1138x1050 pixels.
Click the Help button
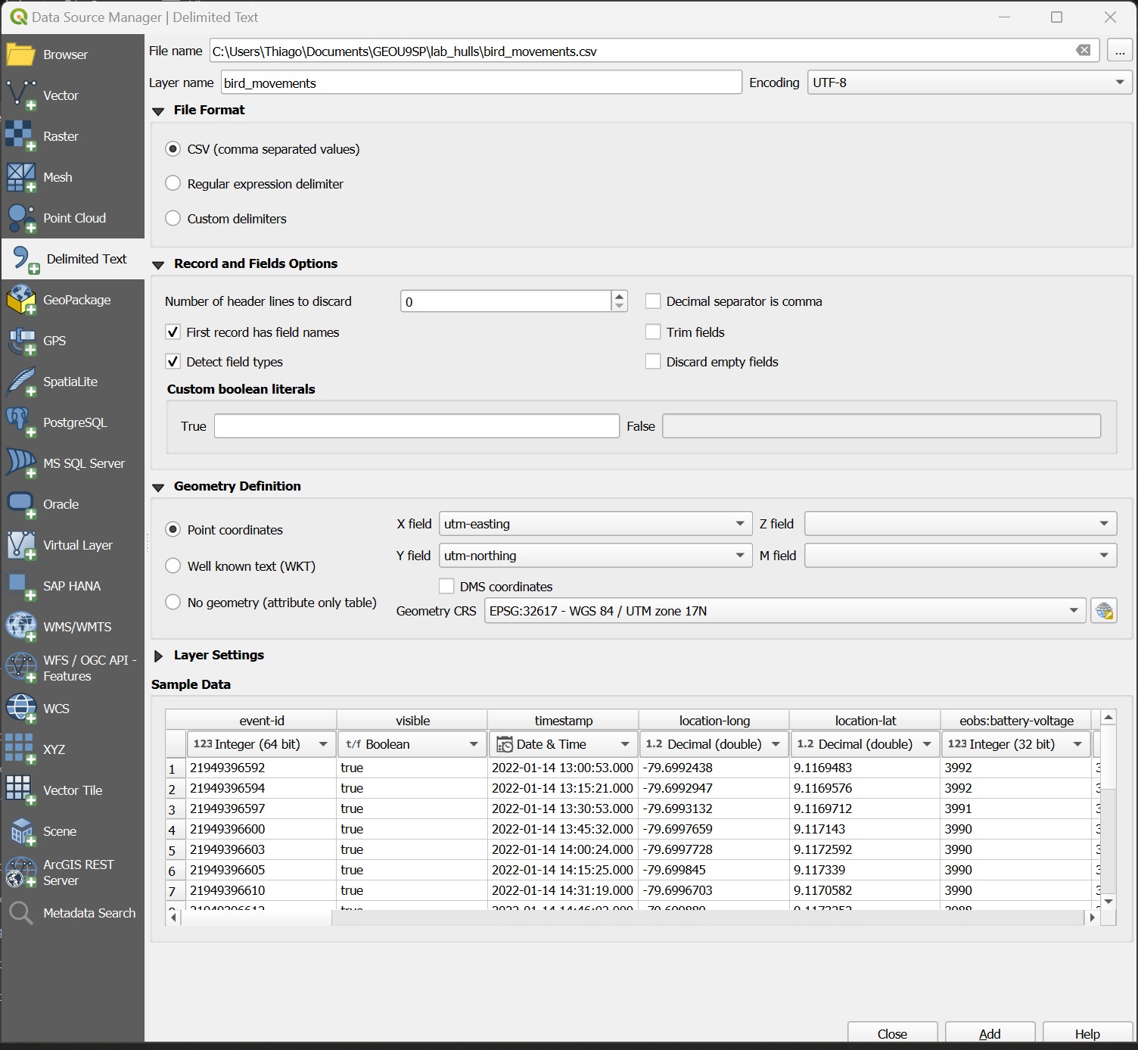(1087, 1033)
